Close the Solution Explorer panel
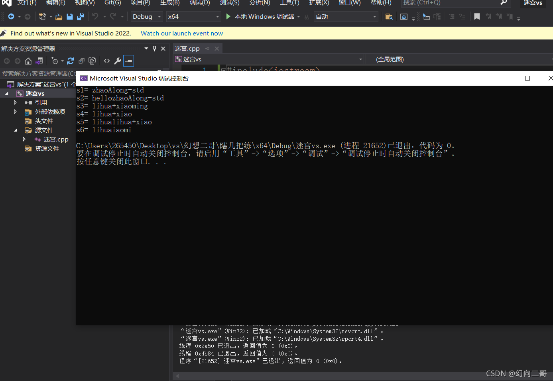553x381 pixels. pos(163,49)
